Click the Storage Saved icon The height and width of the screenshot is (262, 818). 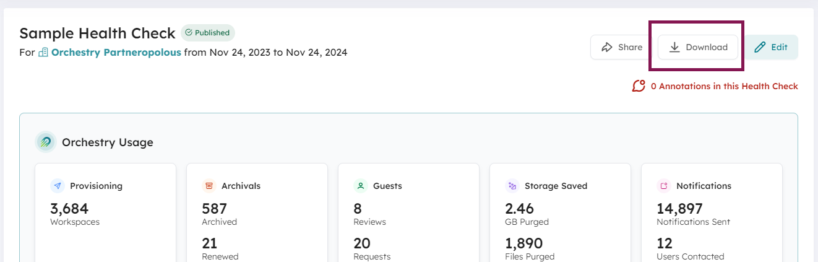tap(512, 186)
